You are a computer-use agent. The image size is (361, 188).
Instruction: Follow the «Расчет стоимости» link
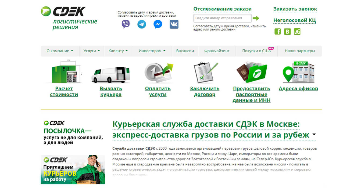pyautogui.click(x=64, y=91)
